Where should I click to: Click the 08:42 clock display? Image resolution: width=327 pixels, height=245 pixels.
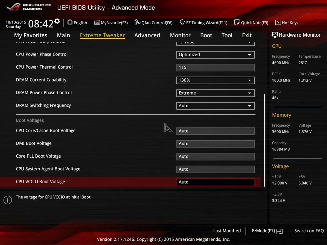[41, 24]
